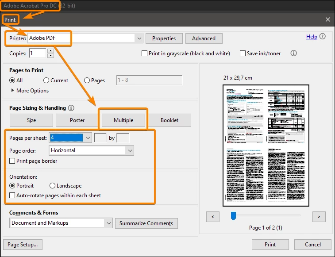Click the Copies input field

tap(38, 53)
